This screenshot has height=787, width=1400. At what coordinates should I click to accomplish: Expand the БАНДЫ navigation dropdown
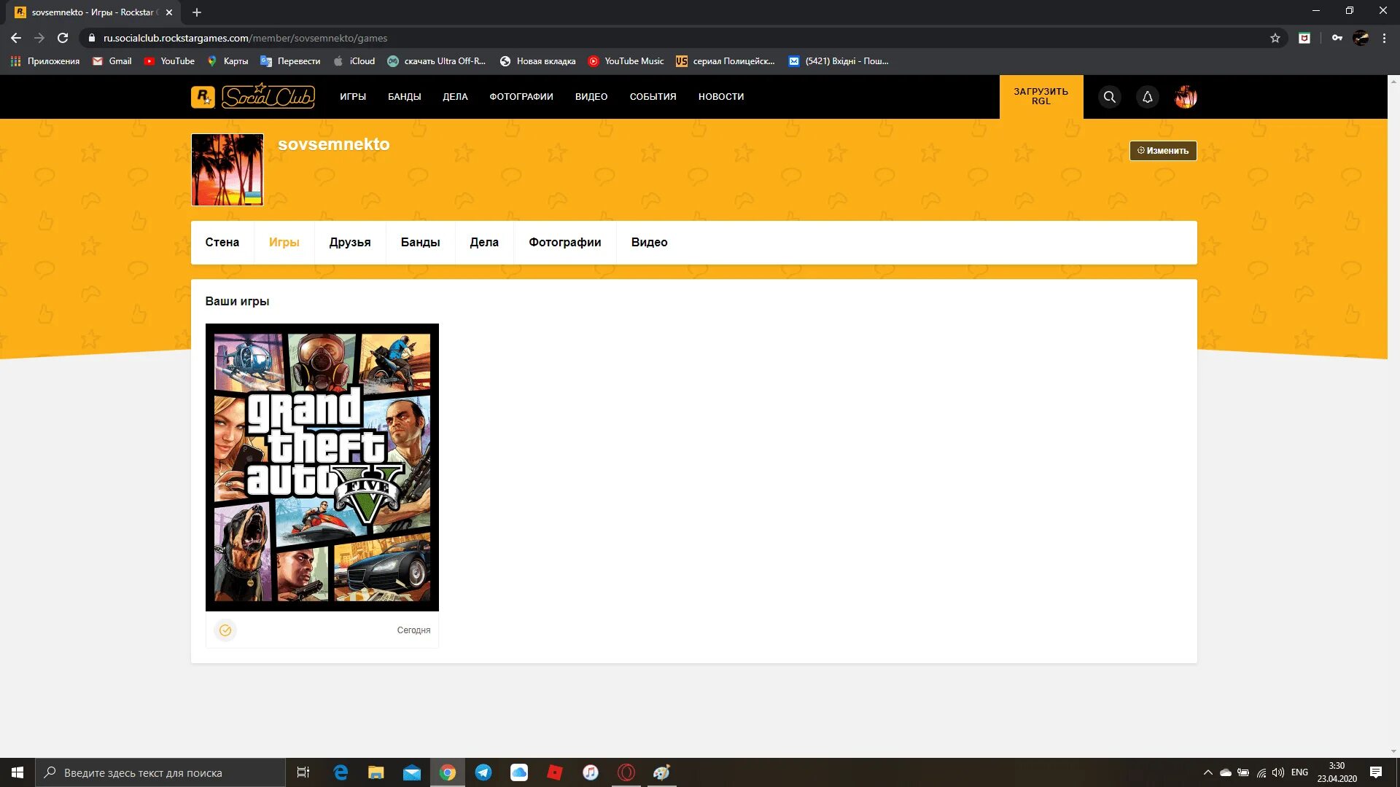coord(404,96)
